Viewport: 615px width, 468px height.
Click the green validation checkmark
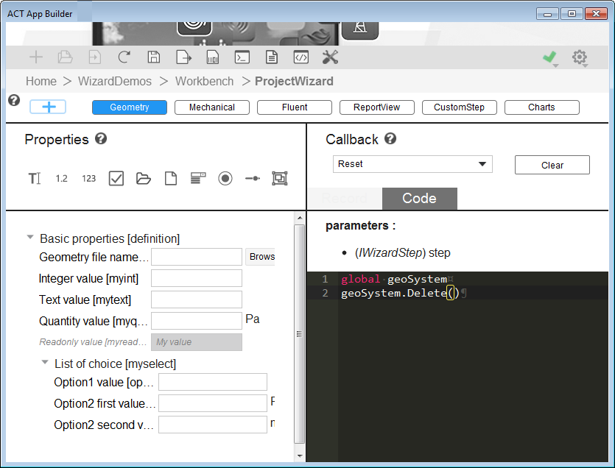549,57
